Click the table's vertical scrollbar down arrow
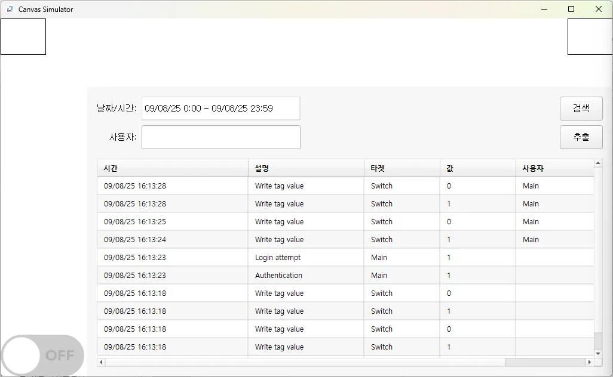The height and width of the screenshot is (377, 613). (x=598, y=353)
